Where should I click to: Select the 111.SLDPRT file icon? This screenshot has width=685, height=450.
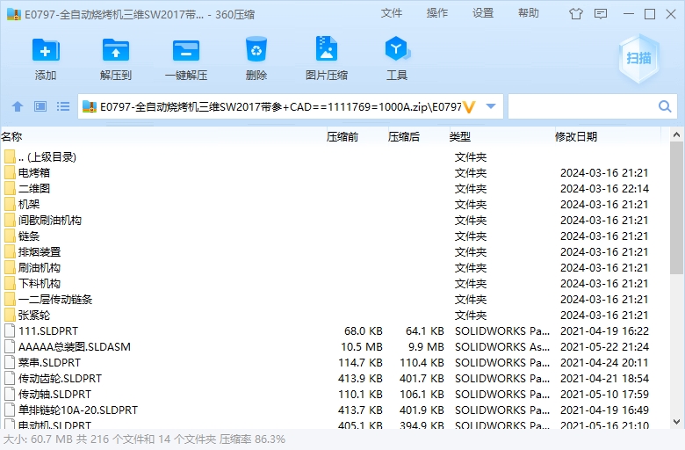click(x=10, y=331)
